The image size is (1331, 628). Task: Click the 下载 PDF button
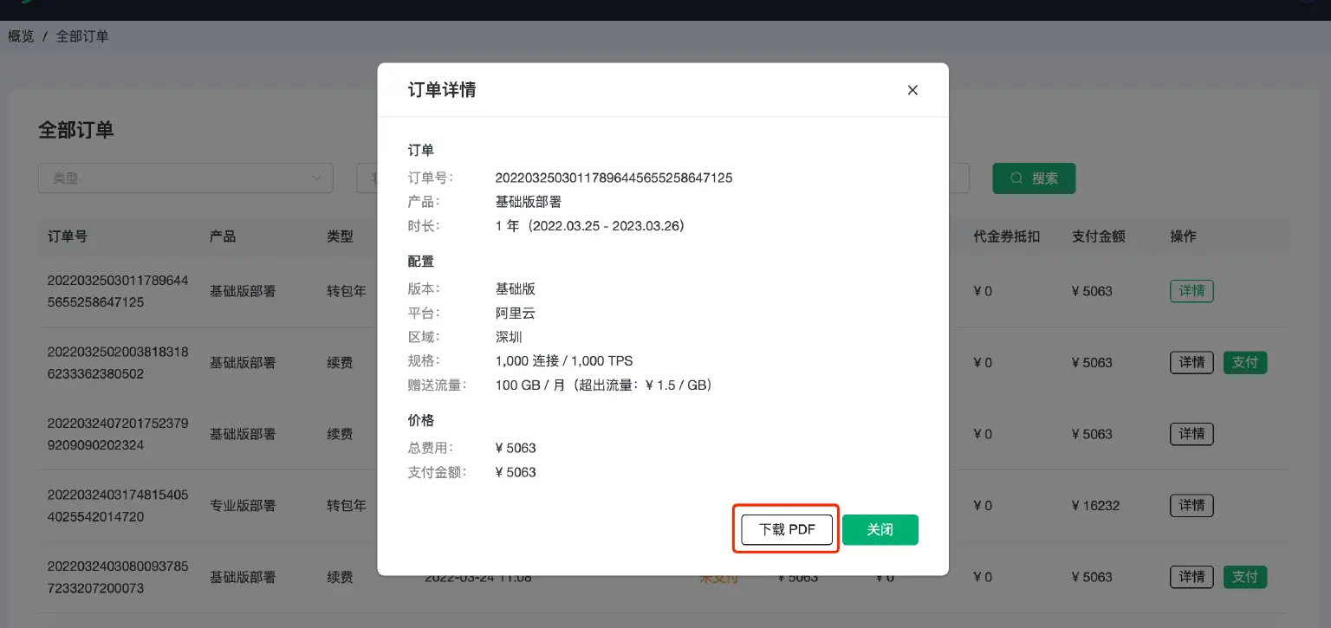point(785,529)
